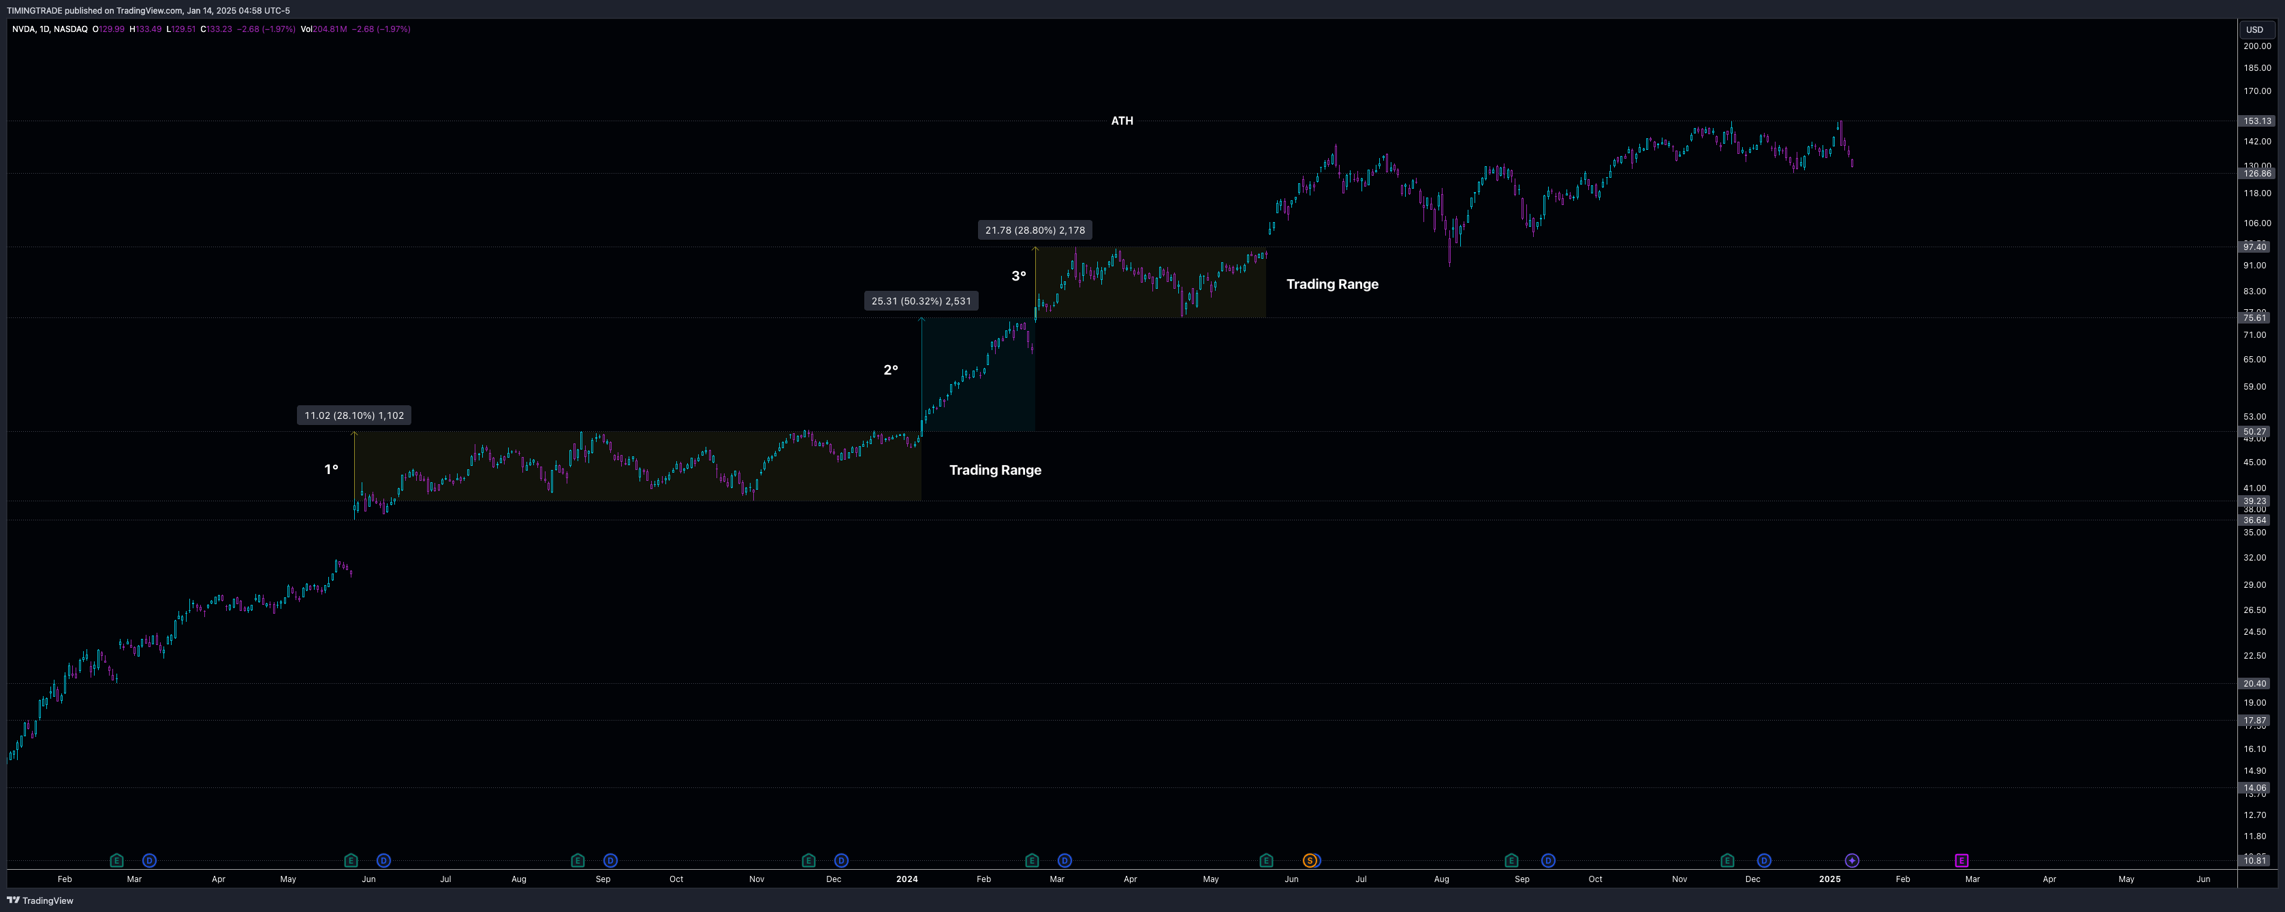Click the 20.40 price label
This screenshot has height=912, width=2285.
(x=2254, y=684)
